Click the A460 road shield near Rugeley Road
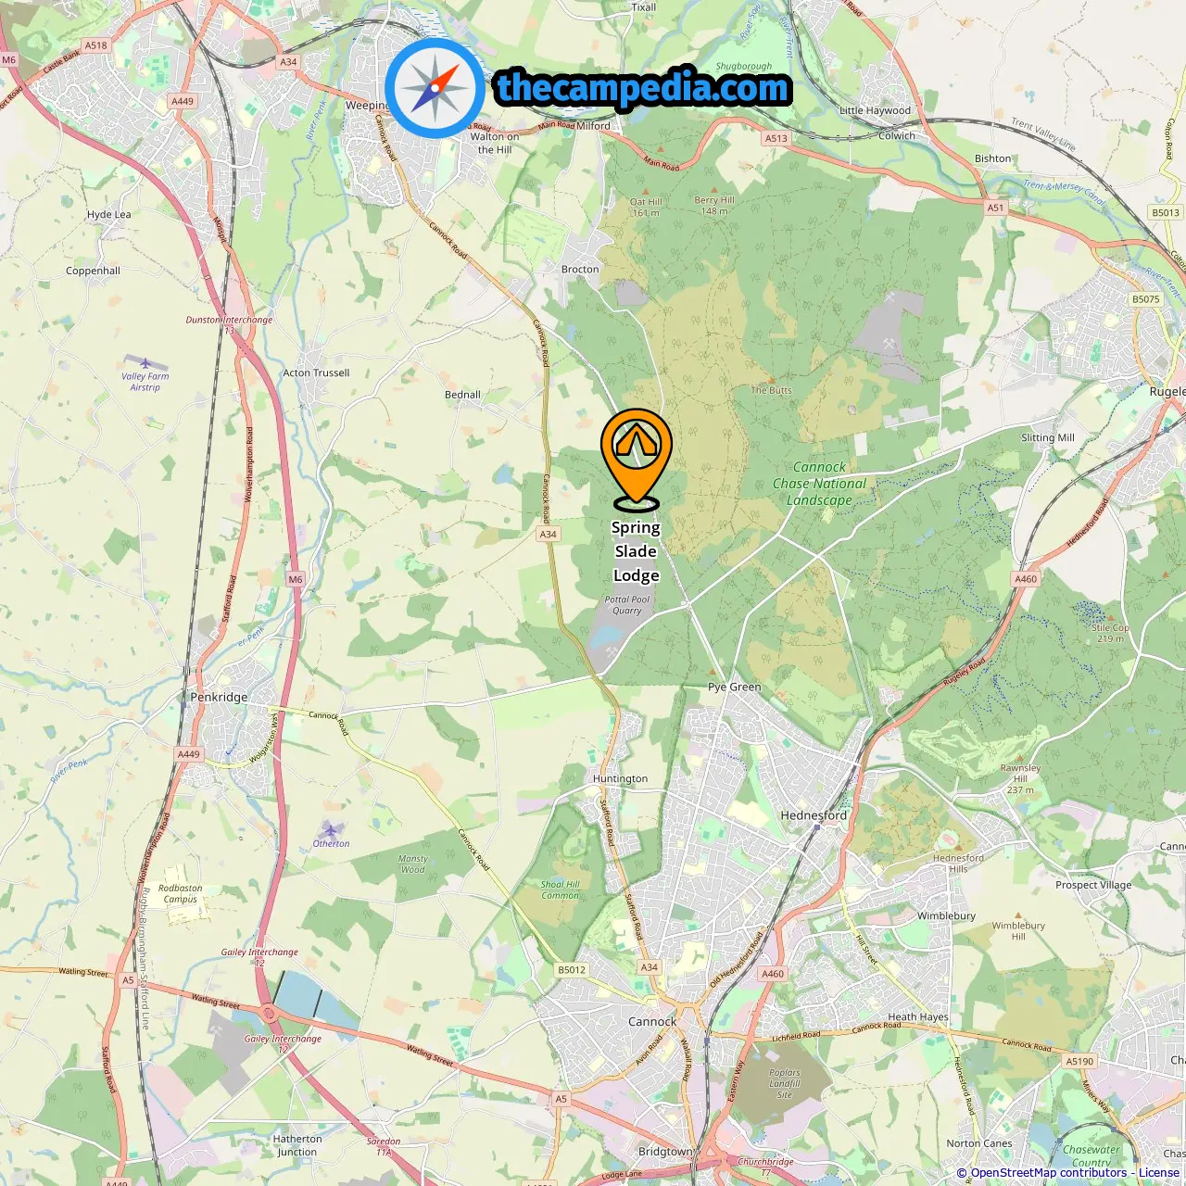Viewport: 1186px width, 1186px height. coord(1026,579)
